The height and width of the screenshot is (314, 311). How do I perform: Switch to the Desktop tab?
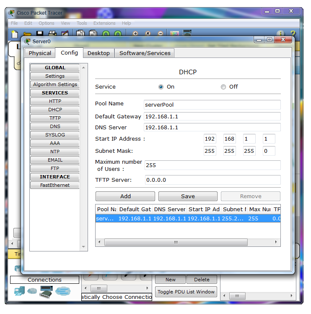point(98,53)
